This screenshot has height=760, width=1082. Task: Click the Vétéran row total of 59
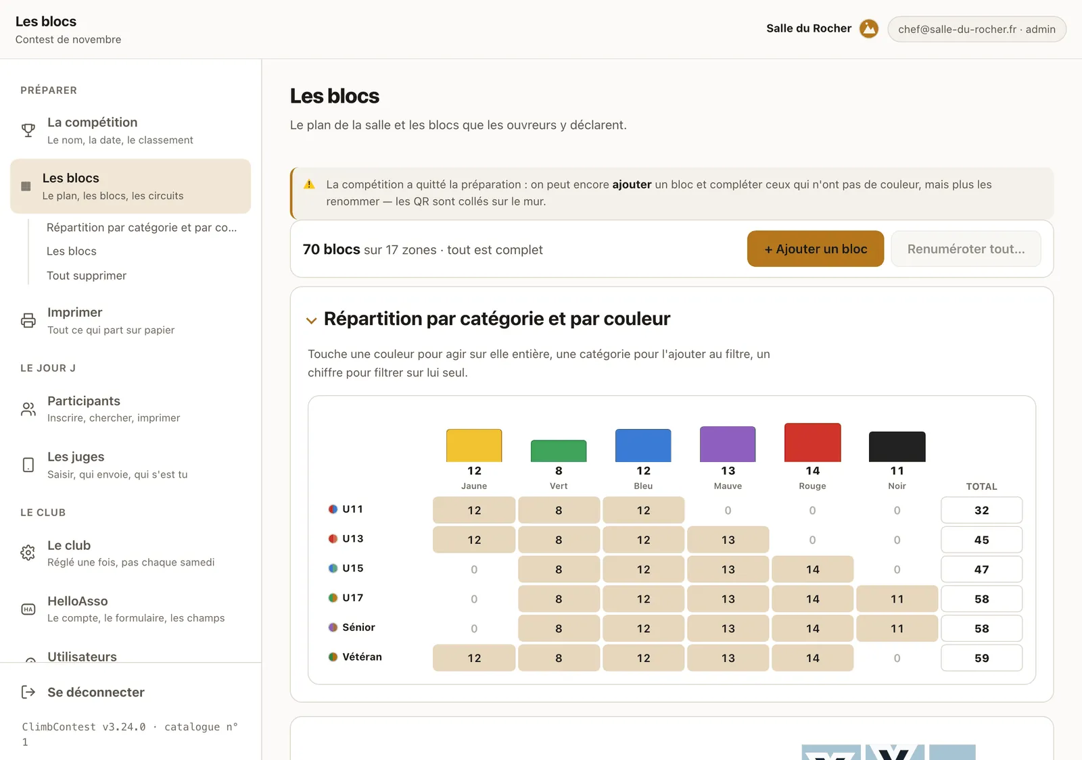pos(982,658)
